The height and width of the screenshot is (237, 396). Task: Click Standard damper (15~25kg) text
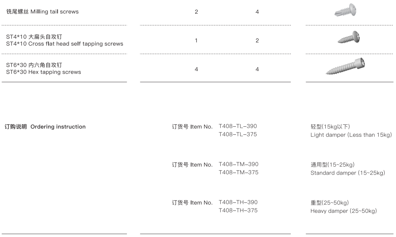(x=348, y=173)
